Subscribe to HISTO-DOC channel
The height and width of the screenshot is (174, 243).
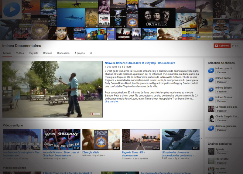point(222,163)
